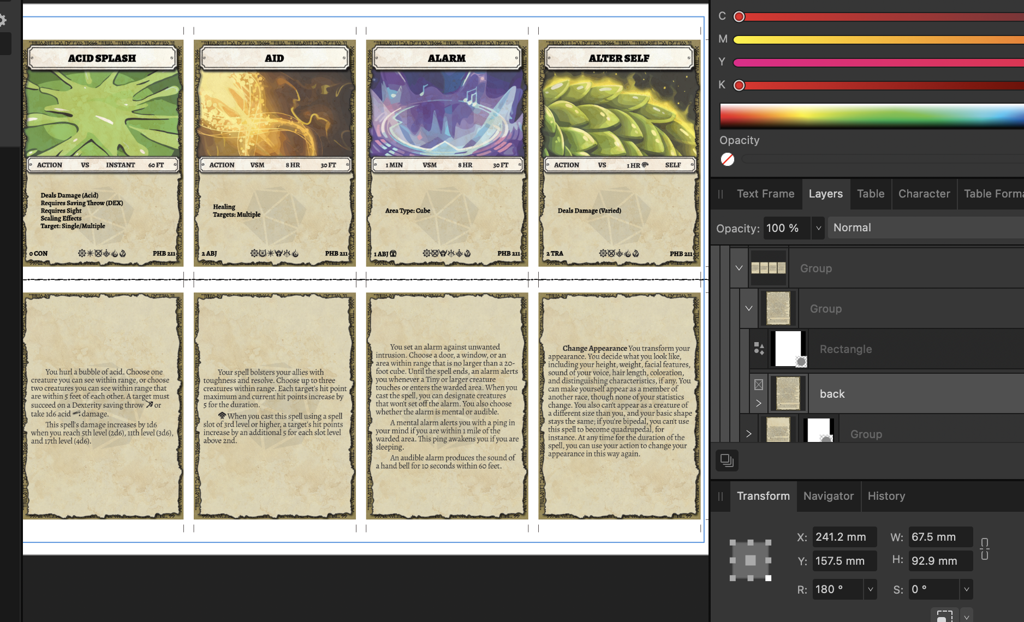Image resolution: width=1024 pixels, height=622 pixels.
Task: Open the shear S value dropdown arrow
Action: (966, 589)
